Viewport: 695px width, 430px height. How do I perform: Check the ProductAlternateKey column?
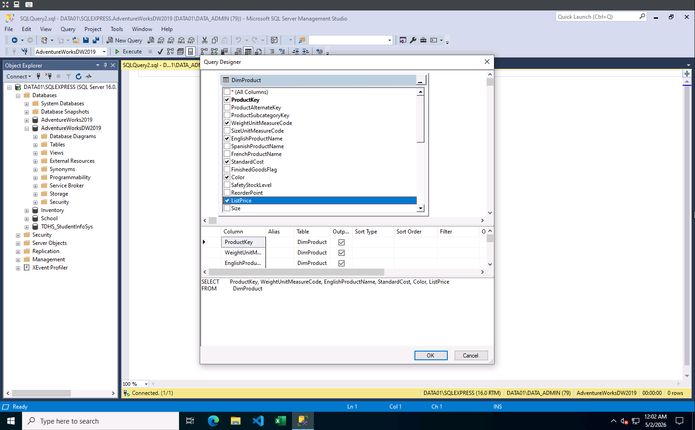227,107
